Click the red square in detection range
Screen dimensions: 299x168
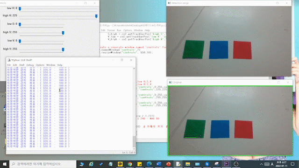coord(242,50)
